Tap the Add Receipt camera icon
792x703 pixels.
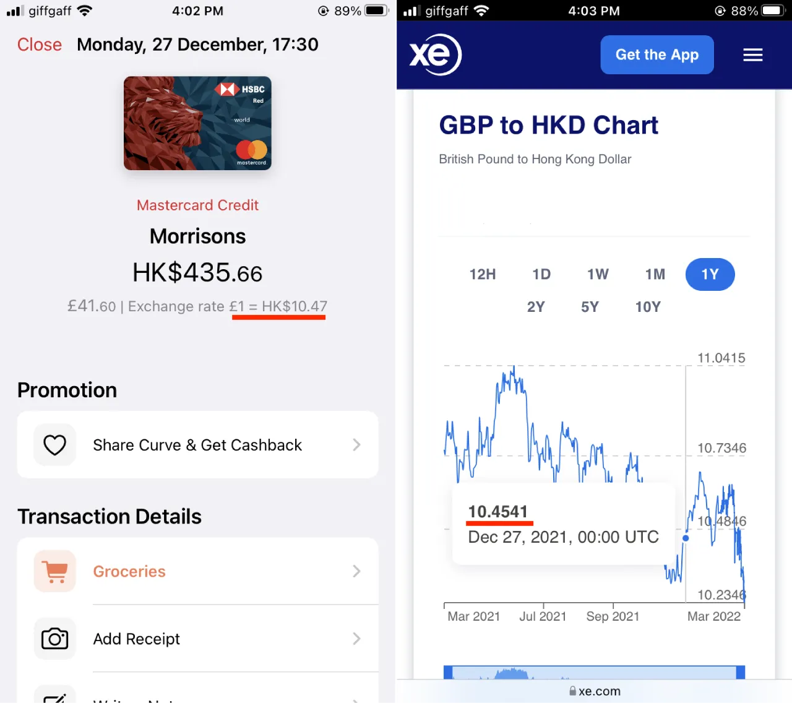tap(55, 639)
